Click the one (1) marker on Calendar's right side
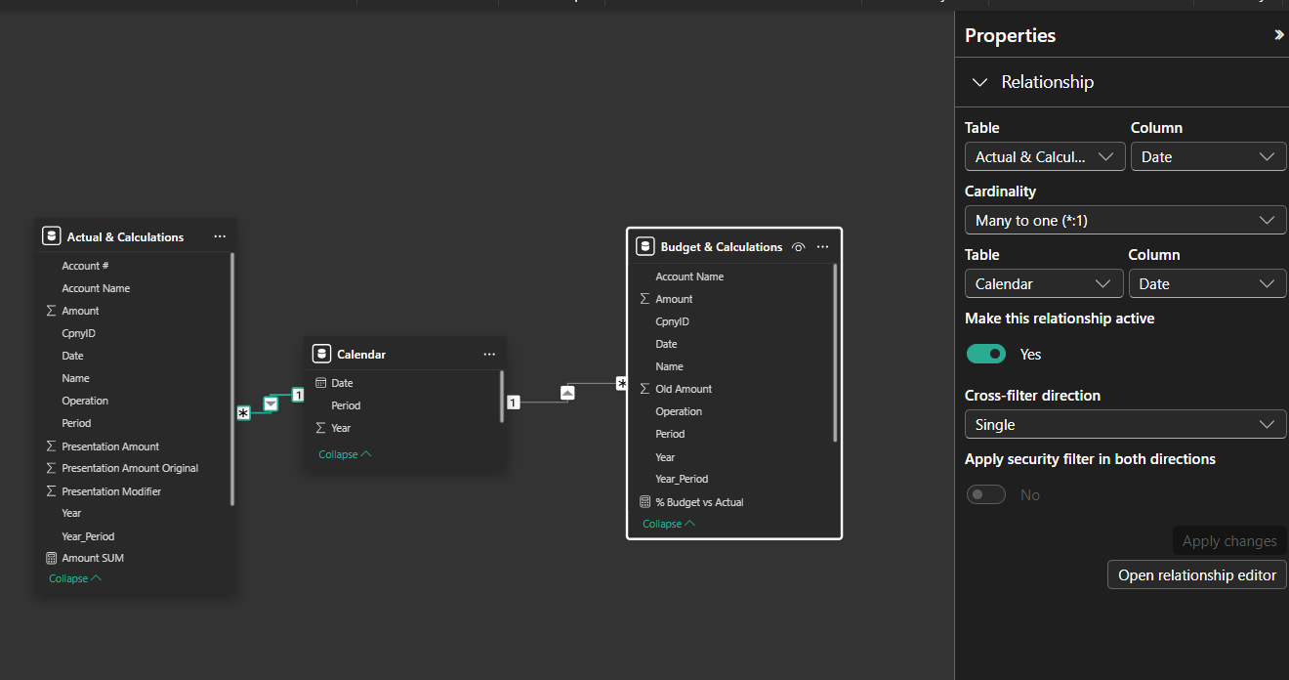This screenshot has width=1289, height=680. 513,403
